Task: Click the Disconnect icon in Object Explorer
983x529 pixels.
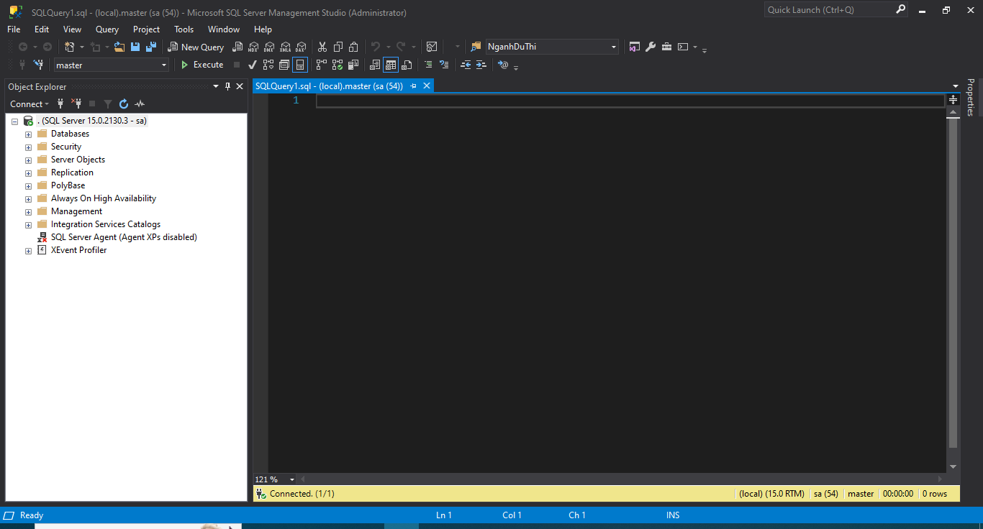Action: pos(76,103)
